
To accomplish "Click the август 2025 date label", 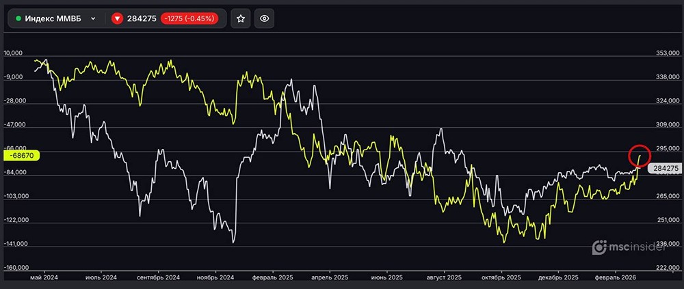I will [445, 278].
